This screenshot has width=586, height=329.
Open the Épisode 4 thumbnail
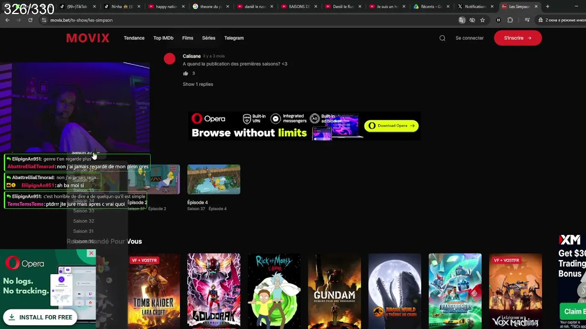pos(214,179)
